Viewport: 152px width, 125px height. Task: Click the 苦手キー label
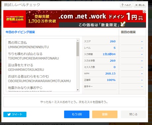tap(88, 87)
